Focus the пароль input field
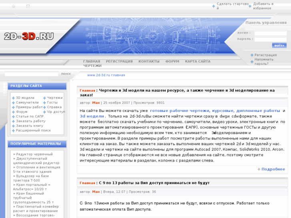 click(270, 39)
